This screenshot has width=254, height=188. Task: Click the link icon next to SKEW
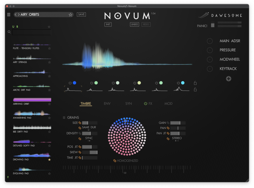pos(80,152)
